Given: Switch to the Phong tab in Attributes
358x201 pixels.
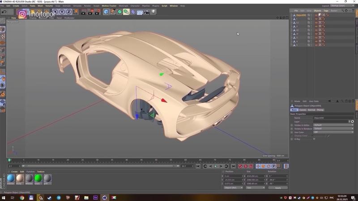Looking at the screenshot, I should [320, 110].
